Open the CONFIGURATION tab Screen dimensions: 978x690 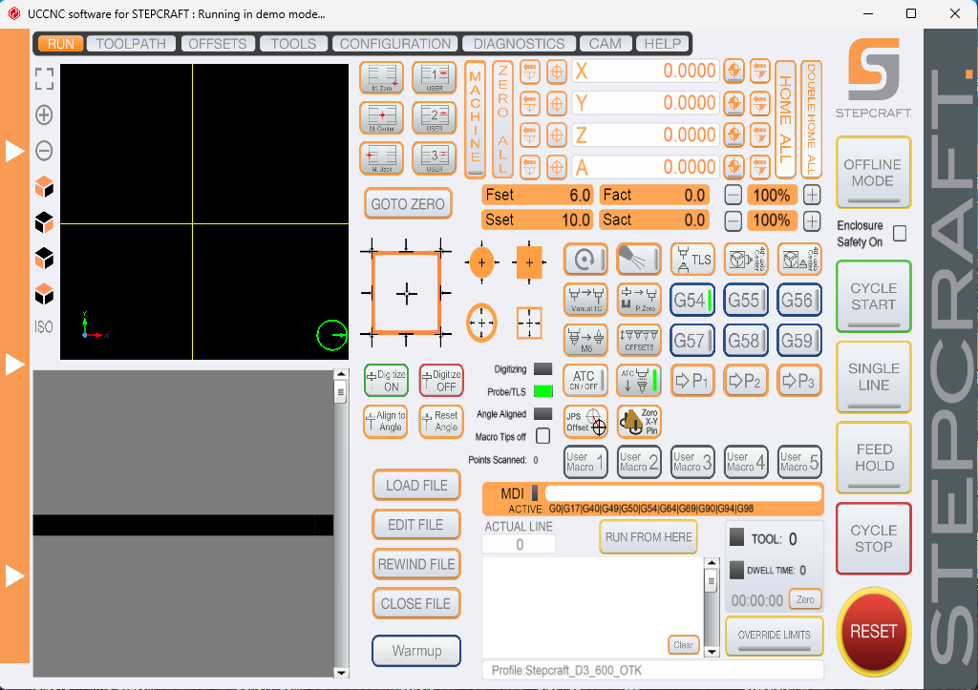click(x=394, y=44)
